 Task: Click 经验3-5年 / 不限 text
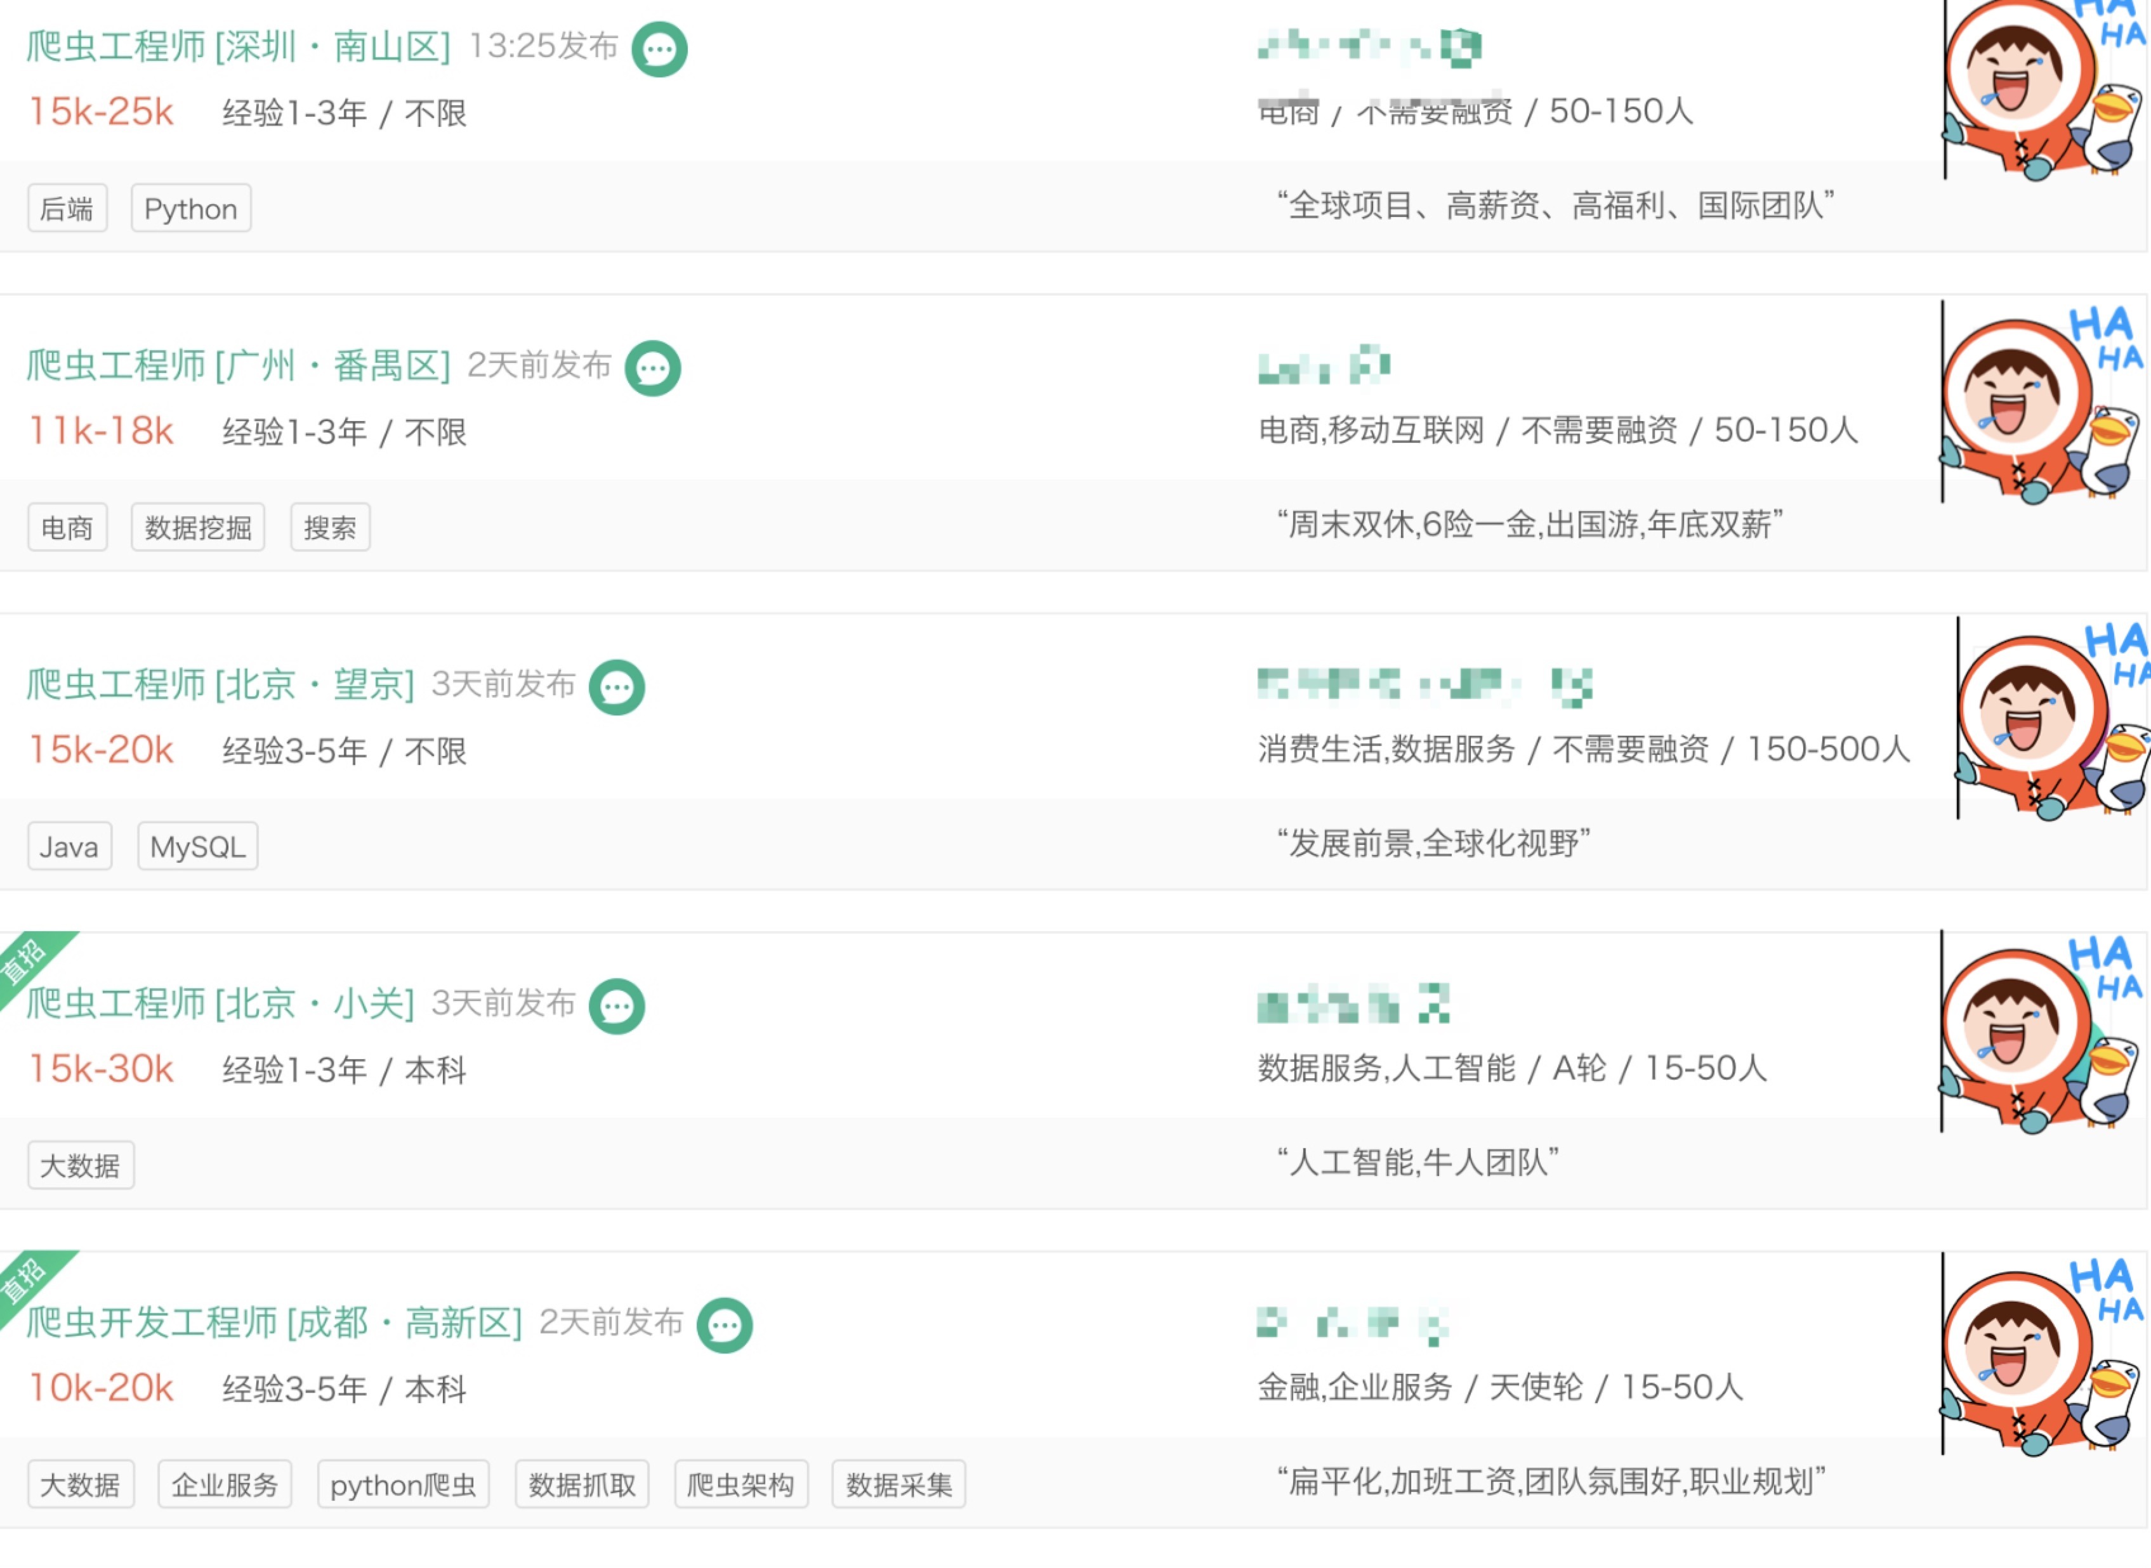coord(345,751)
